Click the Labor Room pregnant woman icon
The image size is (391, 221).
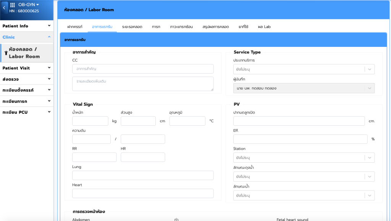pos(6,53)
